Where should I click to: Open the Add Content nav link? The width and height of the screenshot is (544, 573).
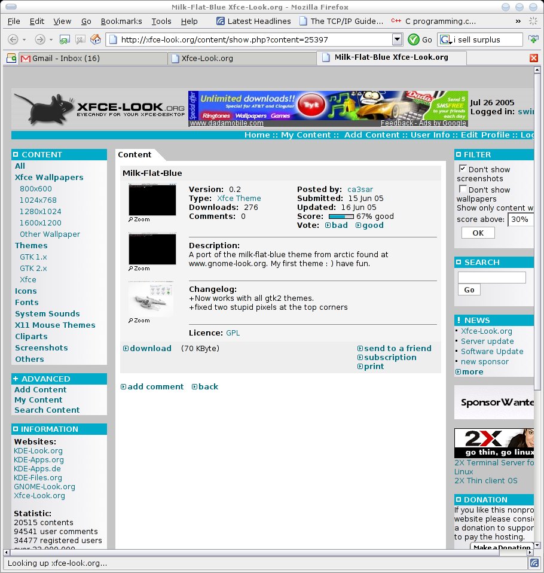click(x=372, y=135)
